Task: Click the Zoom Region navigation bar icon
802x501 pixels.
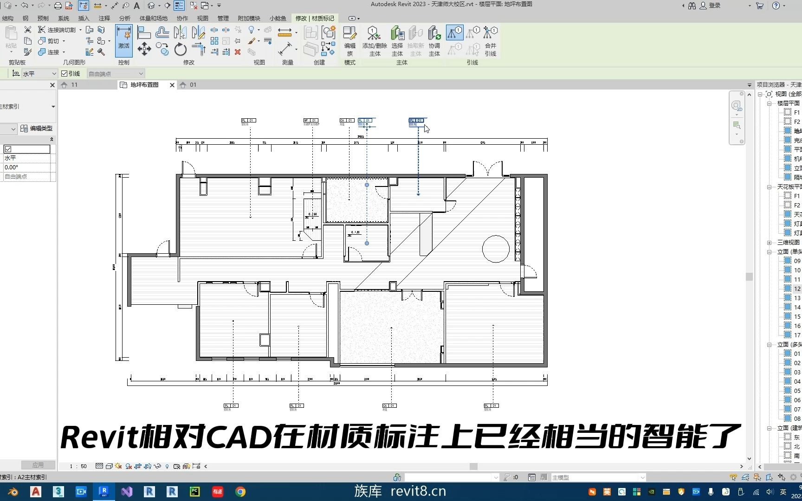Action: [x=737, y=125]
